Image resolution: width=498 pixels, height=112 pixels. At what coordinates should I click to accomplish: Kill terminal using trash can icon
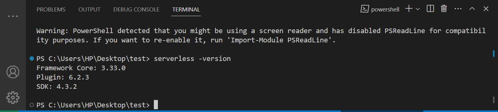444,9
